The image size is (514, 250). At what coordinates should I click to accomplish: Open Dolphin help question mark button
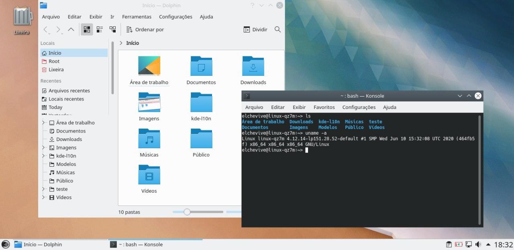[252, 5]
